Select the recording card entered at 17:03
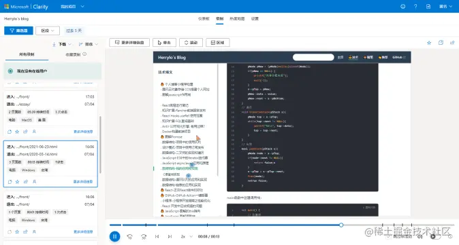Image resolution: width=459 pixels, height=245 pixels. tap(50, 114)
